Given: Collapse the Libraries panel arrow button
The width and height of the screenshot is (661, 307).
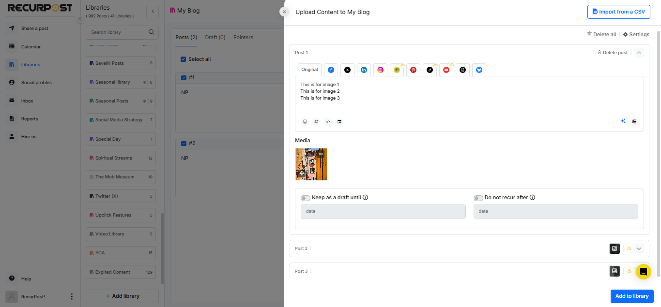Looking at the screenshot, I should [153, 12].
